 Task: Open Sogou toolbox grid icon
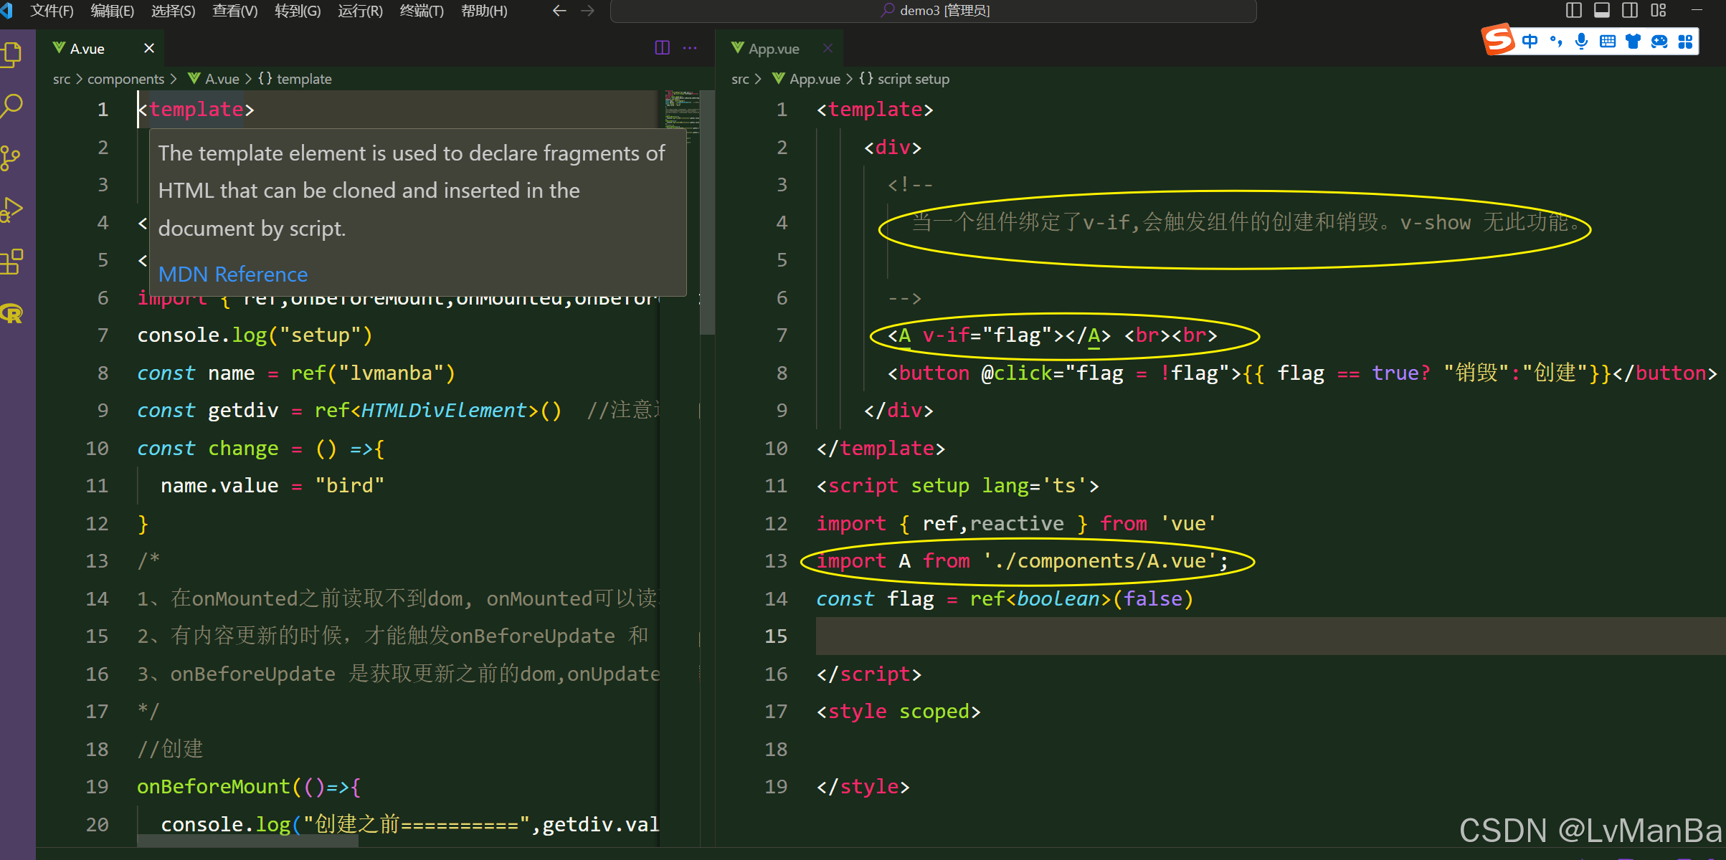[x=1685, y=41]
